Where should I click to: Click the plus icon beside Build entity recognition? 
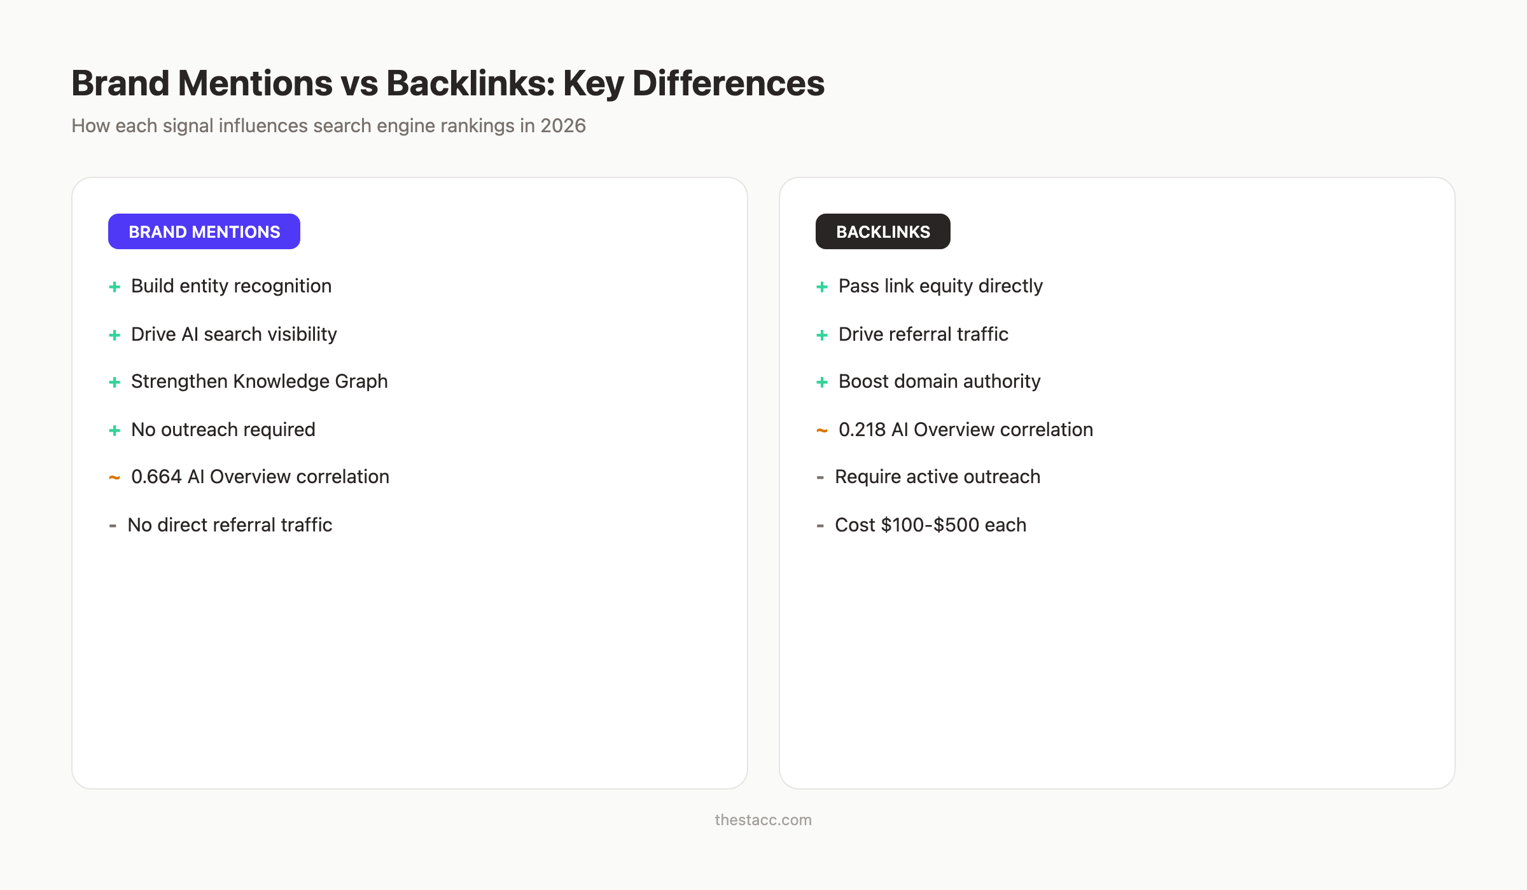(x=115, y=287)
